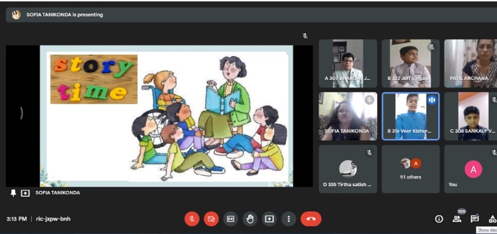The width and height of the screenshot is (497, 234).
Task: Unmute microphone using the red mic button
Action: [192, 219]
